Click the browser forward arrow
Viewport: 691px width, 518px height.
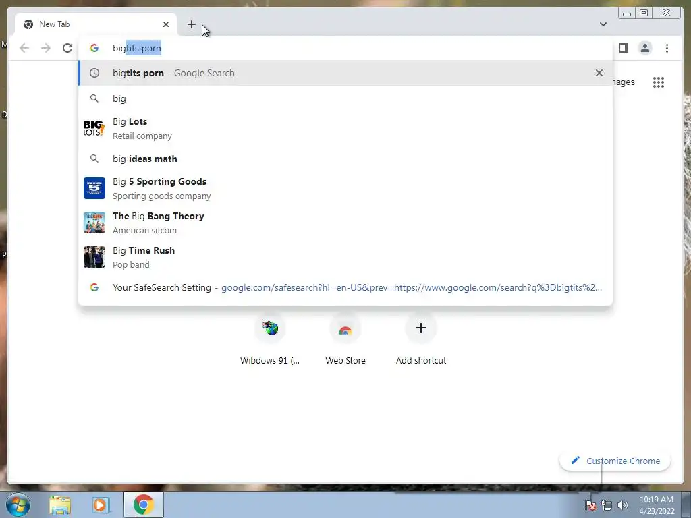pos(46,48)
